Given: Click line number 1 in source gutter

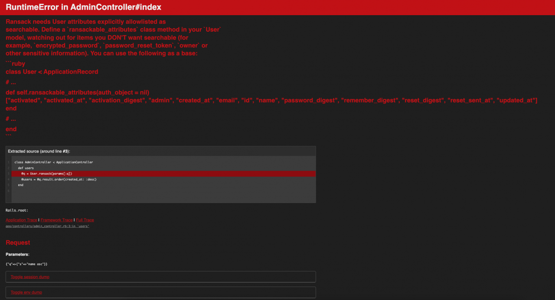Looking at the screenshot, I should click(x=8, y=162).
